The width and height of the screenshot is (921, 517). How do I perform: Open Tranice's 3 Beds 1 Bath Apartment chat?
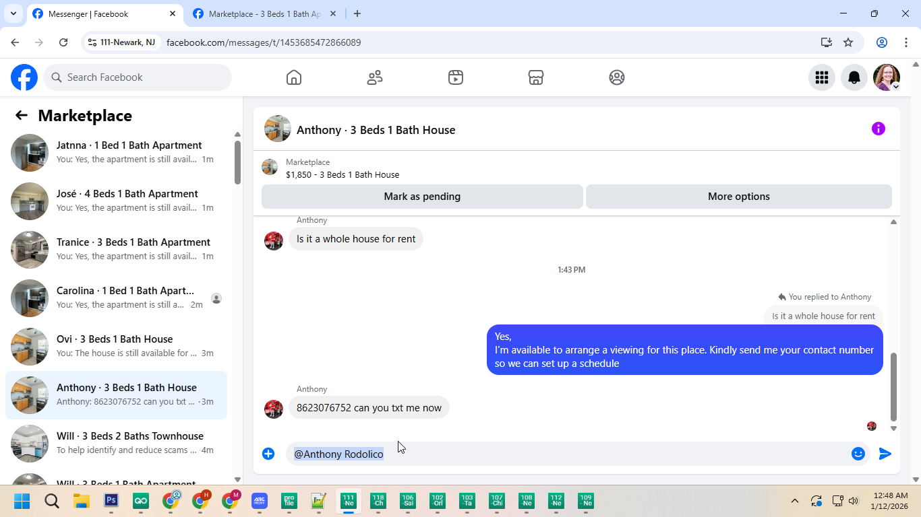click(x=116, y=250)
